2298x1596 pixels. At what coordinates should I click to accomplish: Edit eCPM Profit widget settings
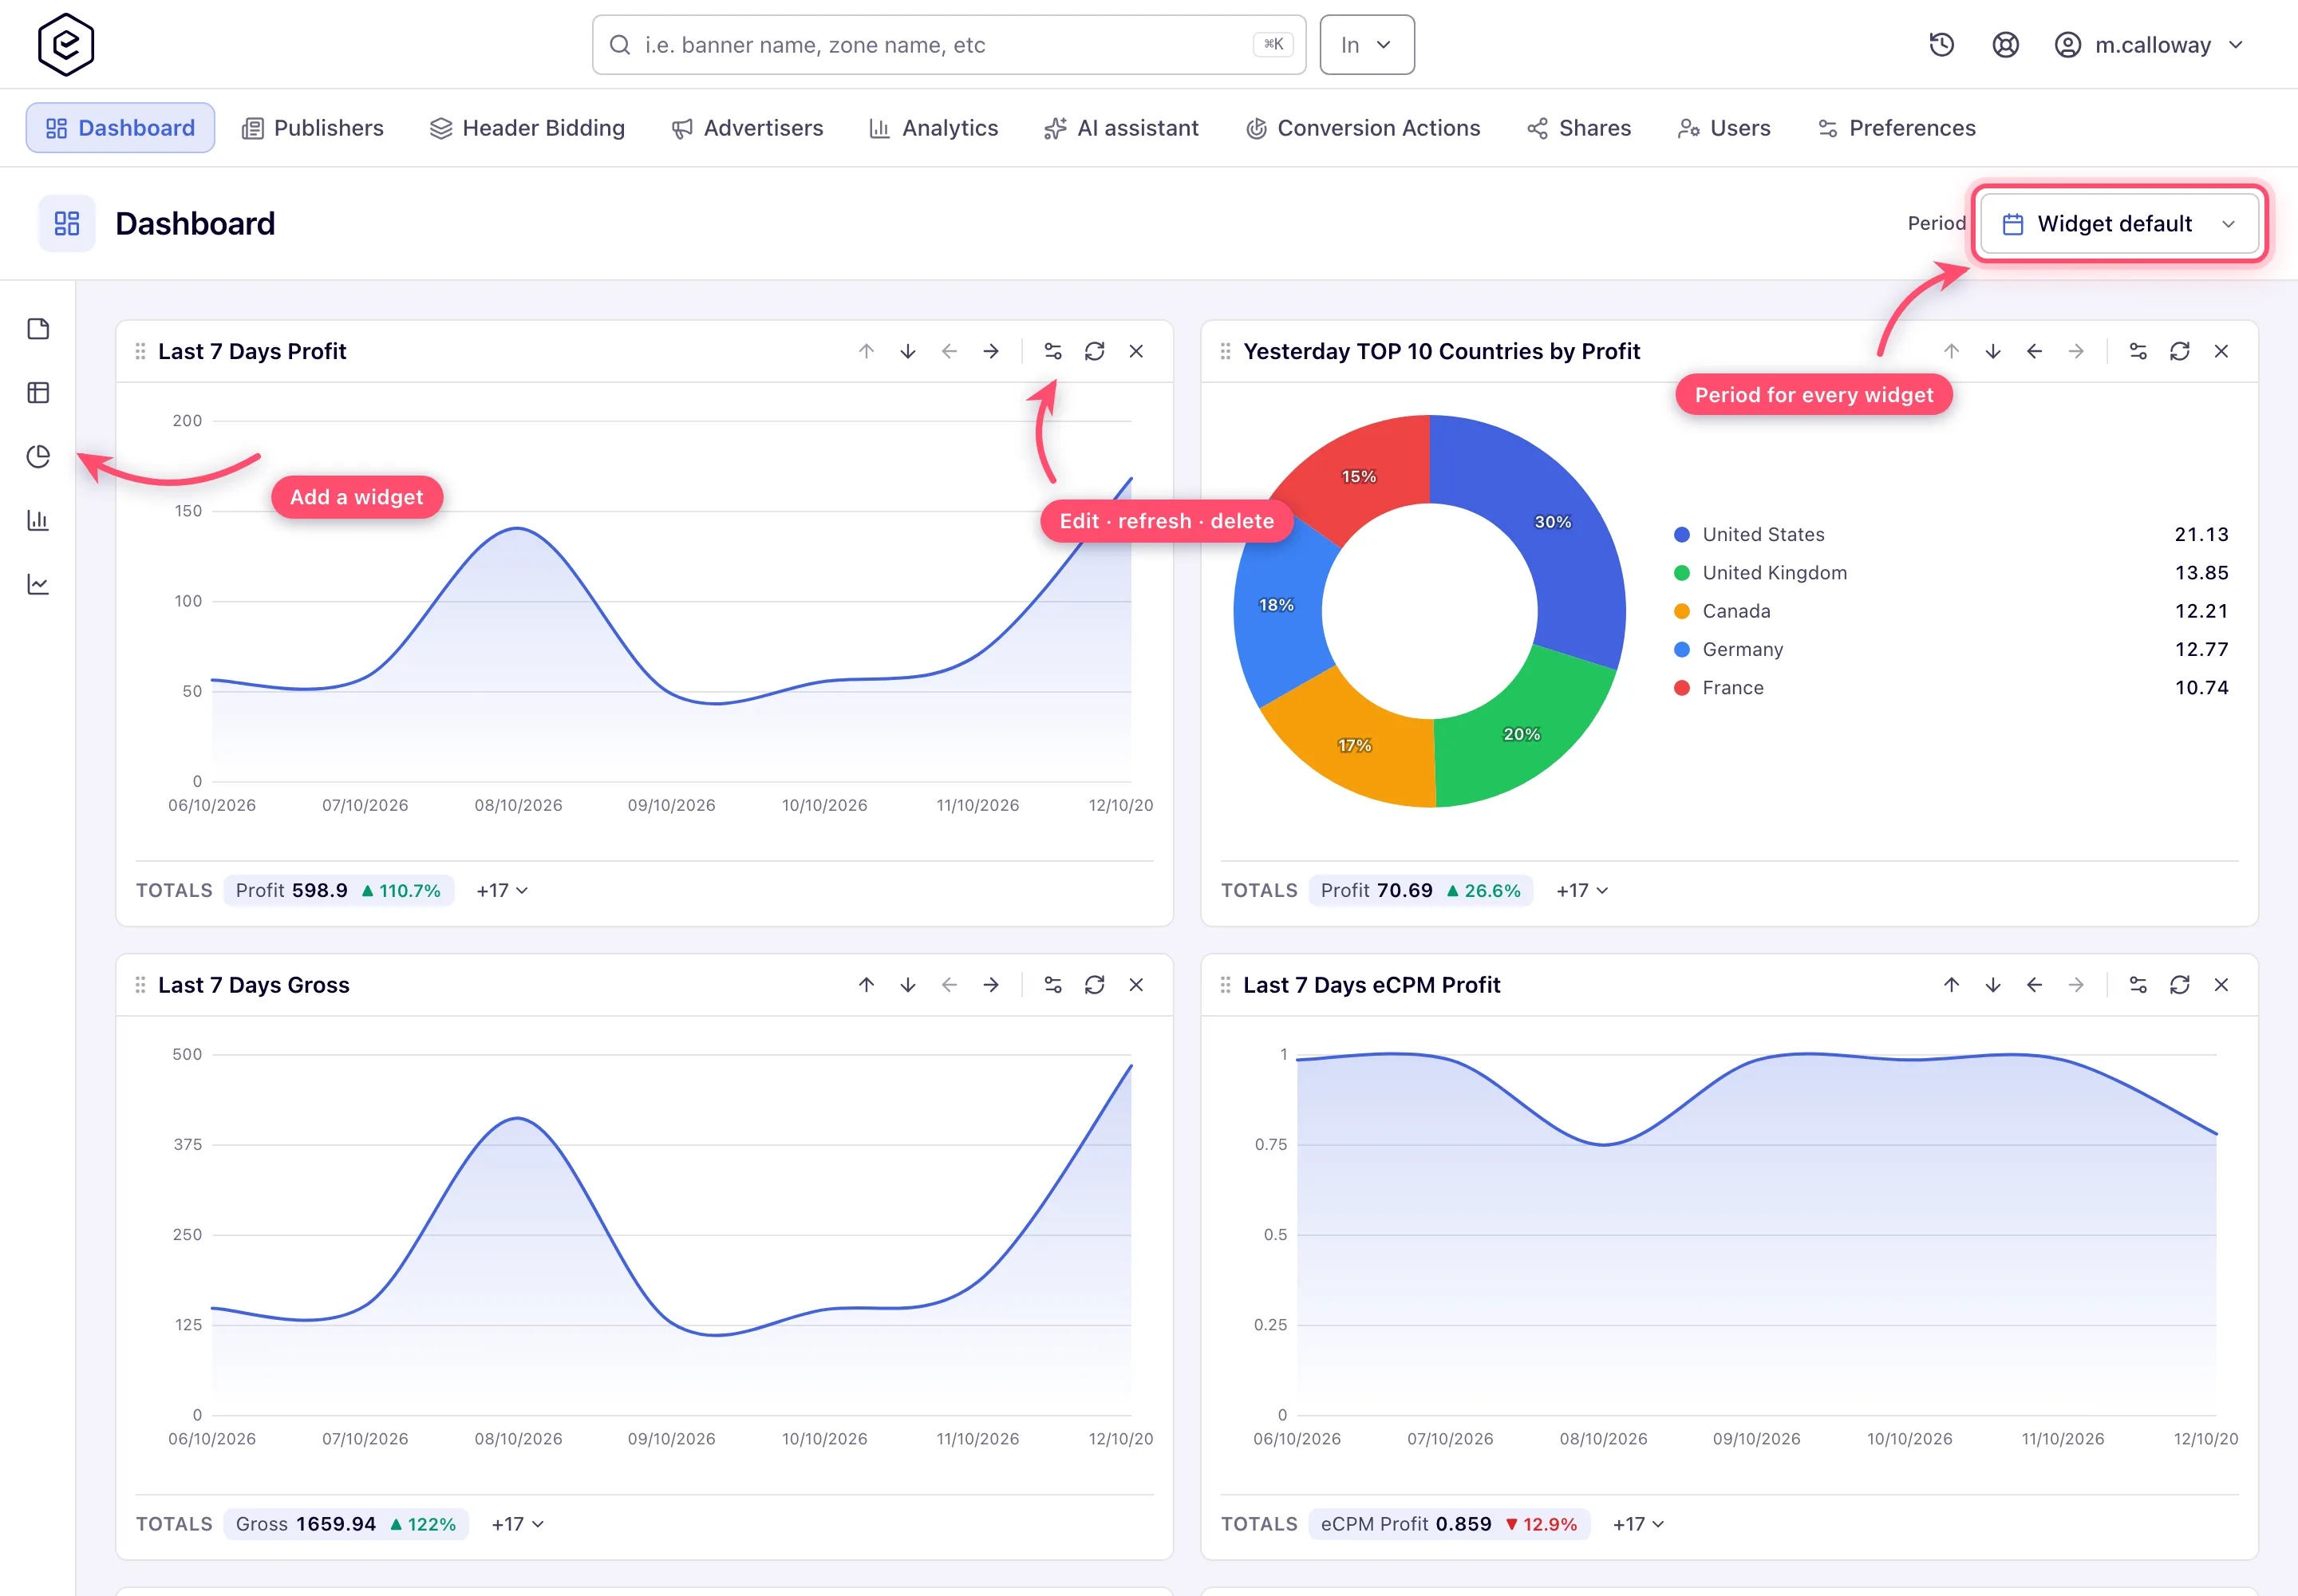pos(2138,985)
